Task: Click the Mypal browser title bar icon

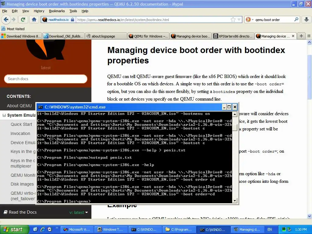Action: (x=3, y=4)
